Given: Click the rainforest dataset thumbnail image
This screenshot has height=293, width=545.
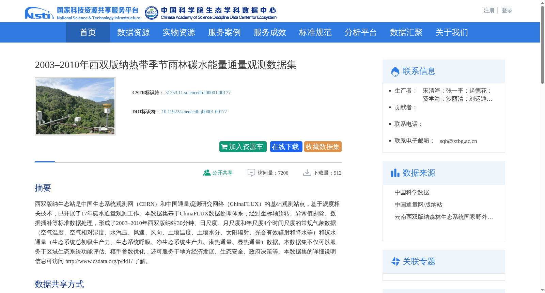Looking at the screenshot, I should [x=75, y=106].
